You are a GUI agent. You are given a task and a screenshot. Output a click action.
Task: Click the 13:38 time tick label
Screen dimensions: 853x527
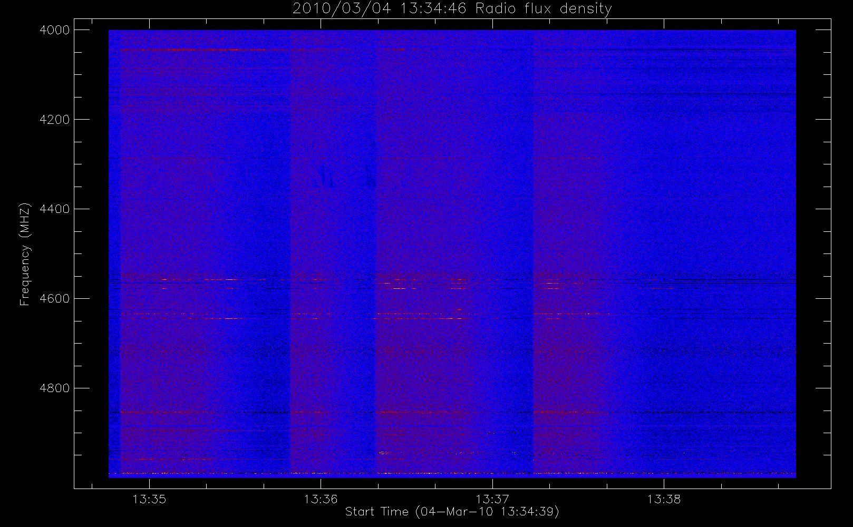664,499
